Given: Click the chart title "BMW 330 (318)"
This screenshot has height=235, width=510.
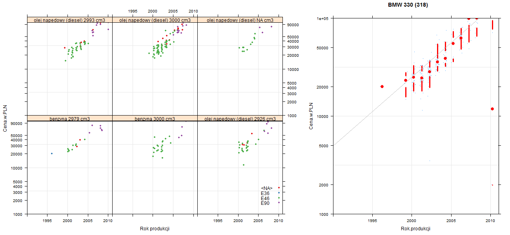Looking at the screenshot, I should [x=408, y=5].
